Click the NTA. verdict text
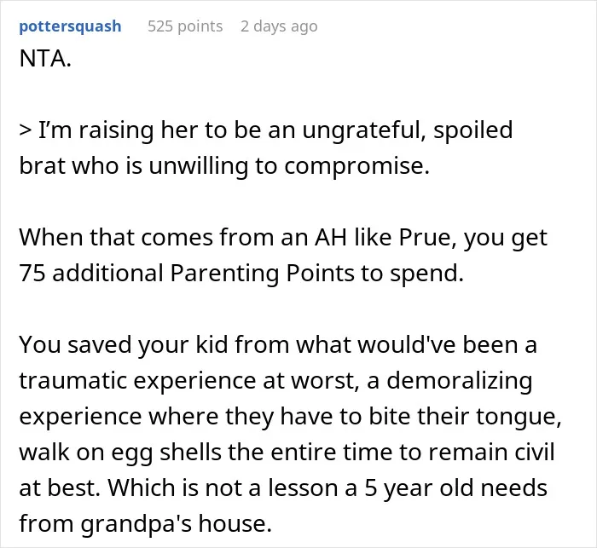 pyautogui.click(x=45, y=59)
